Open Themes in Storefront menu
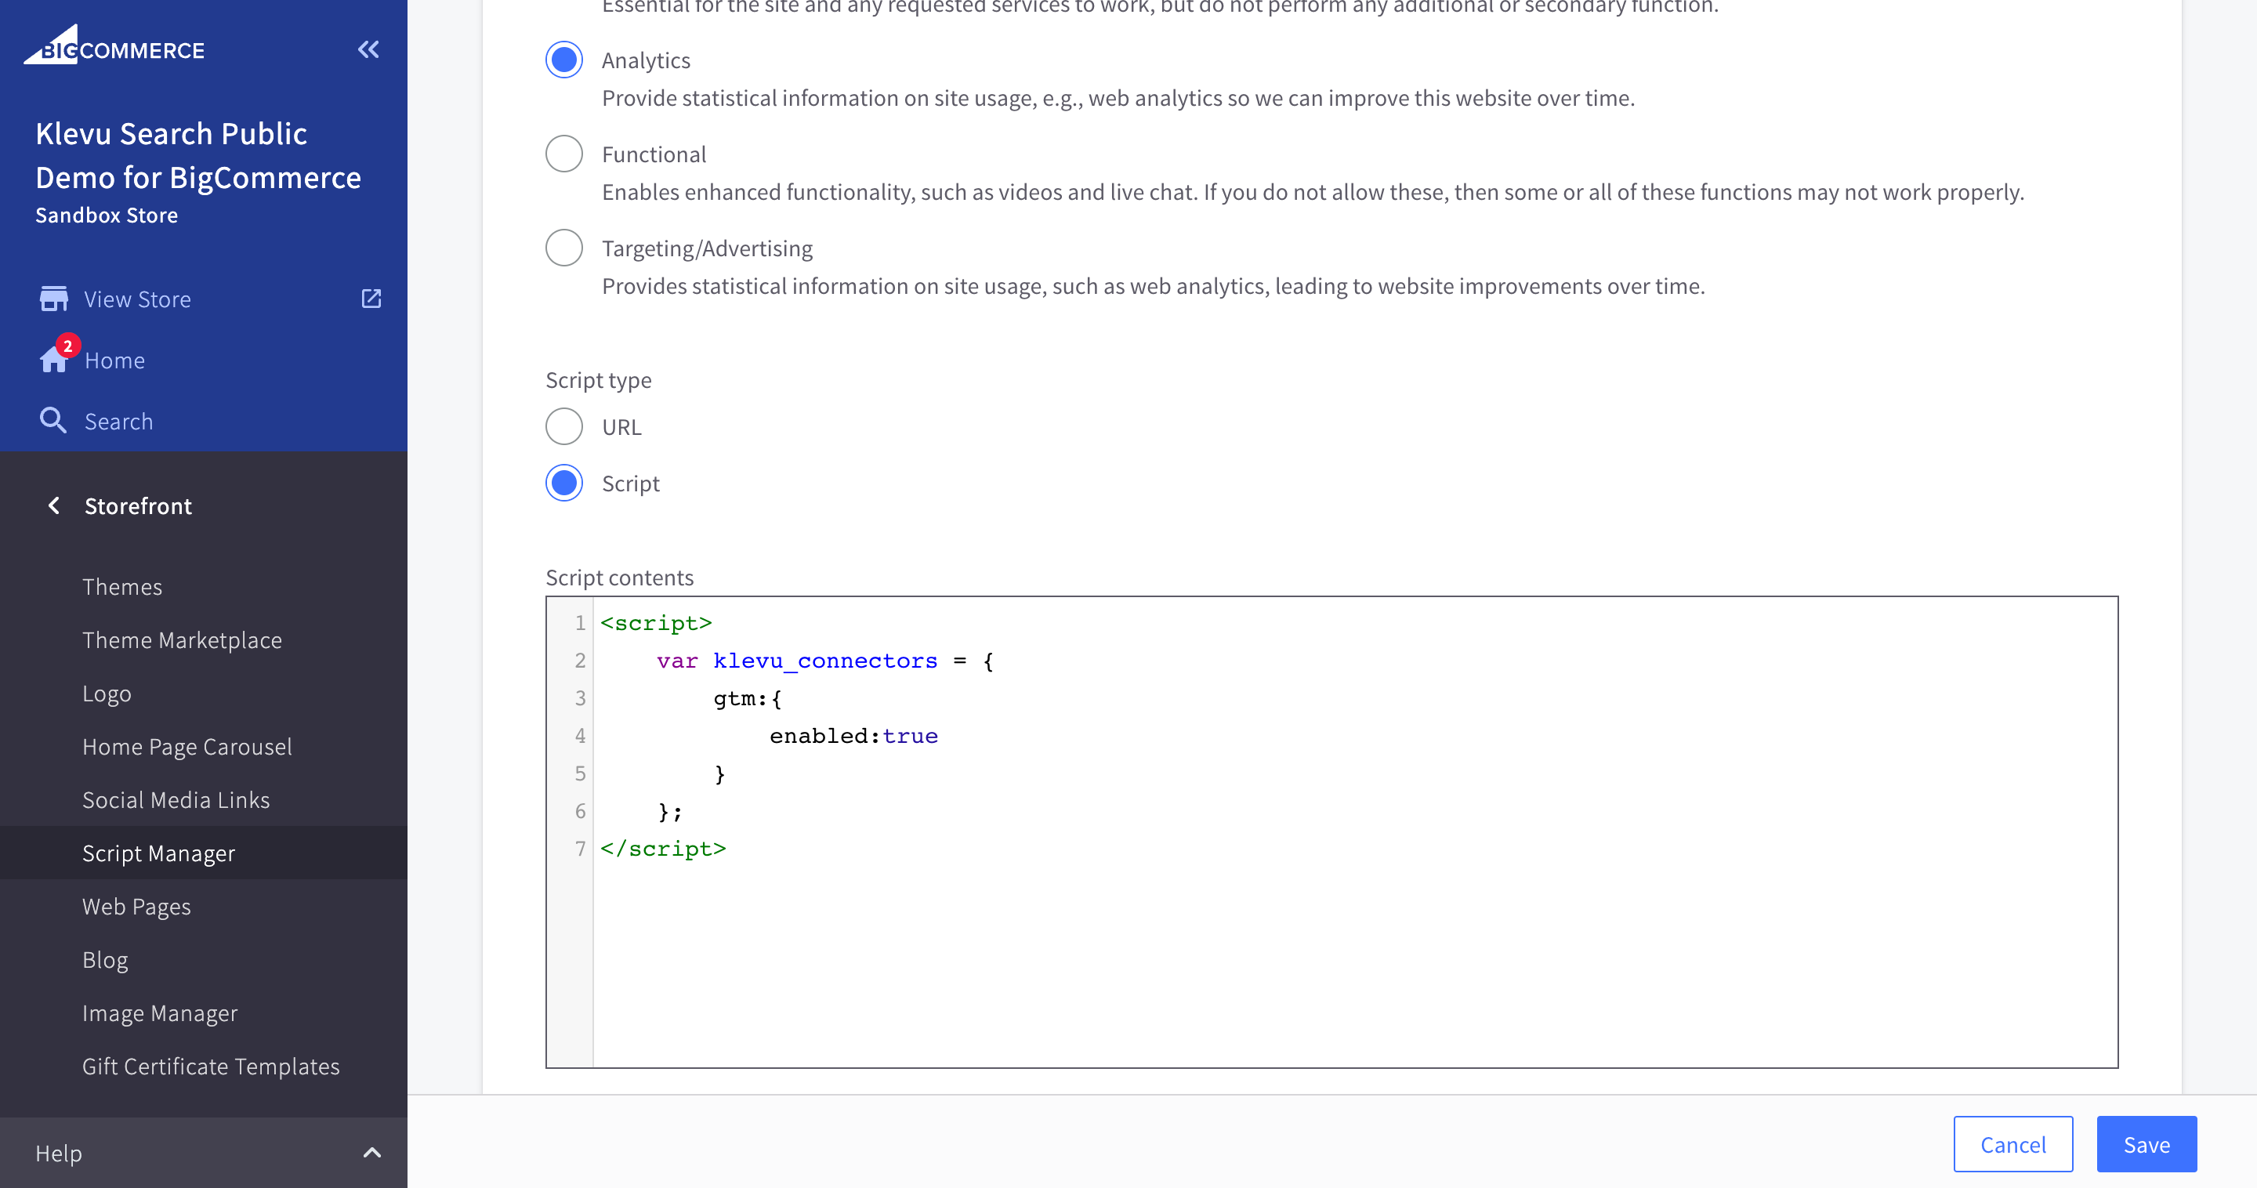The height and width of the screenshot is (1188, 2257). [123, 586]
